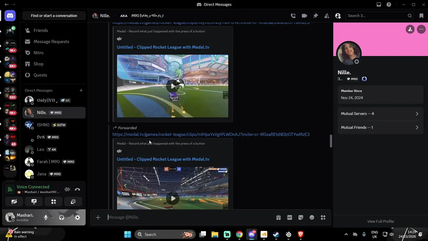Open the soundboard in voice panel
The image size is (428, 241).
(73, 202)
